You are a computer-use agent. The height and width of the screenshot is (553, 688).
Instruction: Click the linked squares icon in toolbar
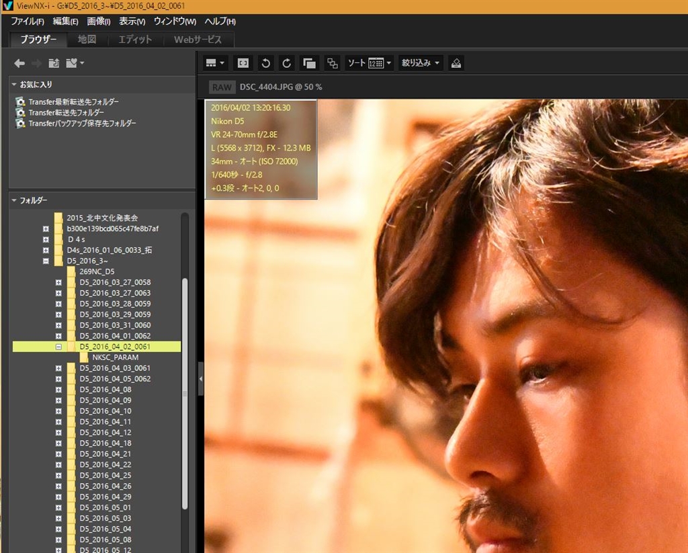(x=332, y=63)
